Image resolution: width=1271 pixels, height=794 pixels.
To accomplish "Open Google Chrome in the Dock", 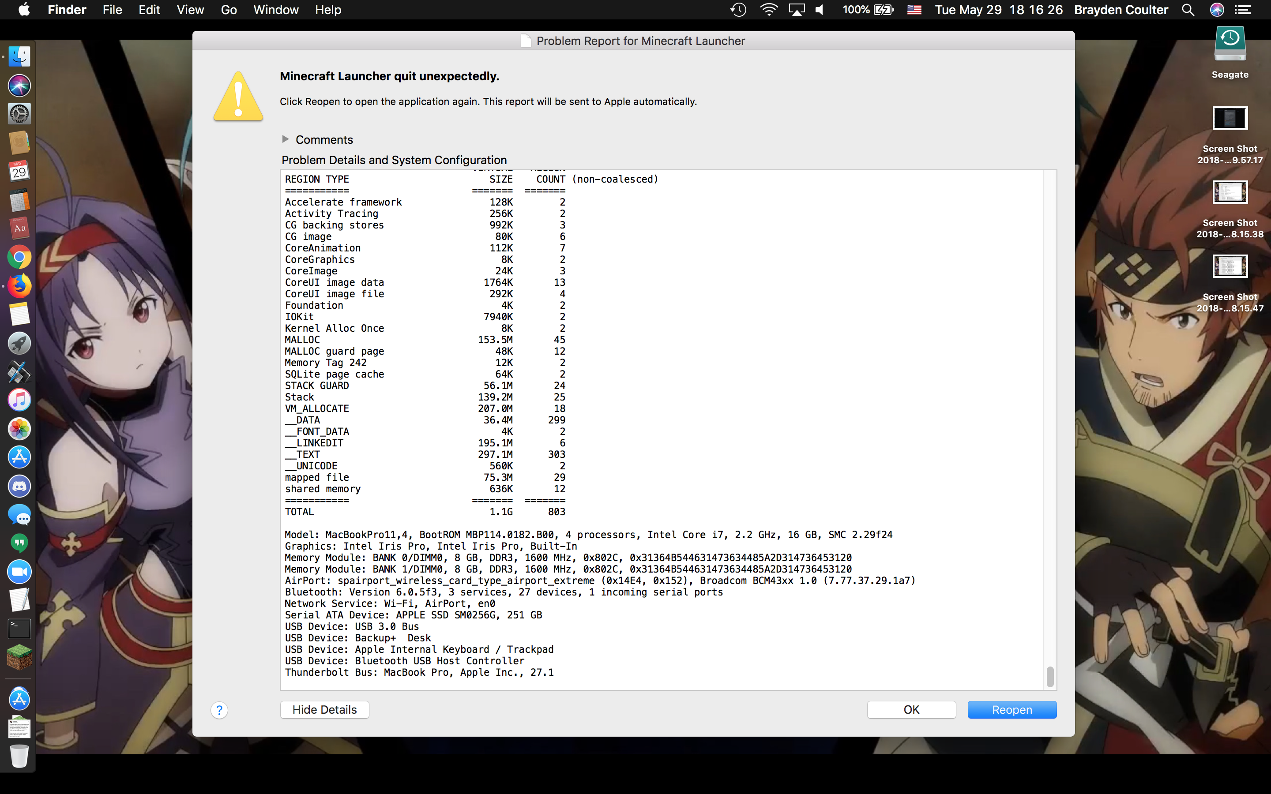I will pyautogui.click(x=19, y=257).
